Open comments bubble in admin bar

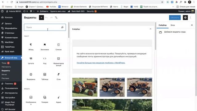point(32,11)
